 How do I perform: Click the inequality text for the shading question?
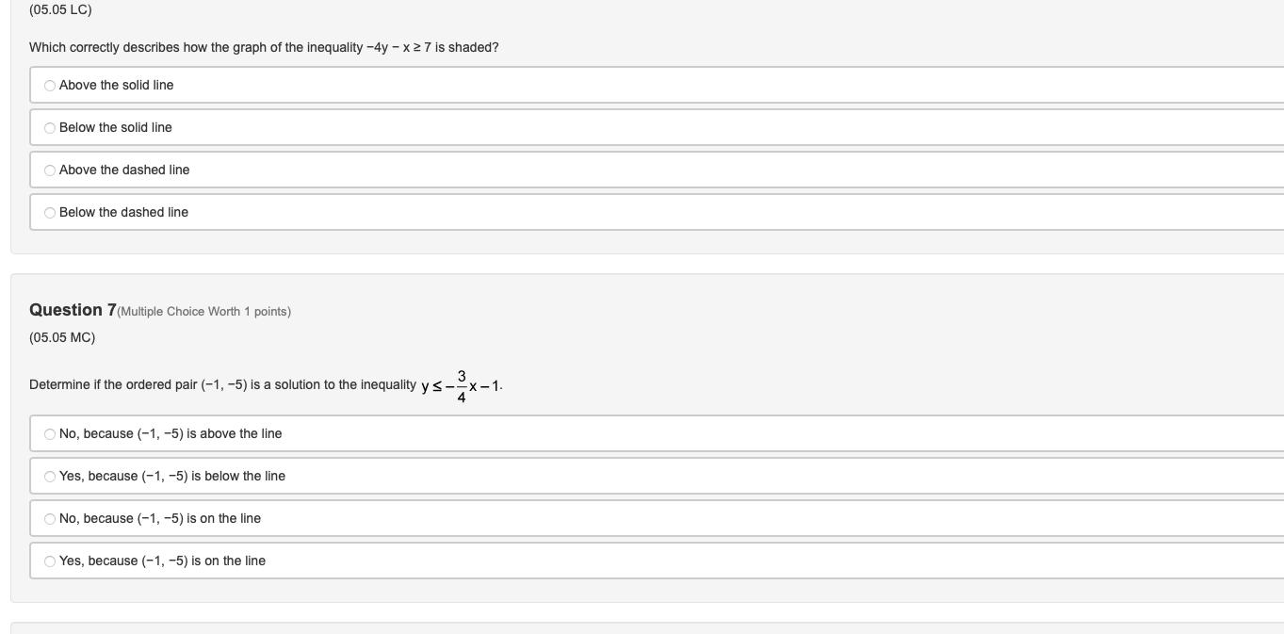(x=263, y=45)
